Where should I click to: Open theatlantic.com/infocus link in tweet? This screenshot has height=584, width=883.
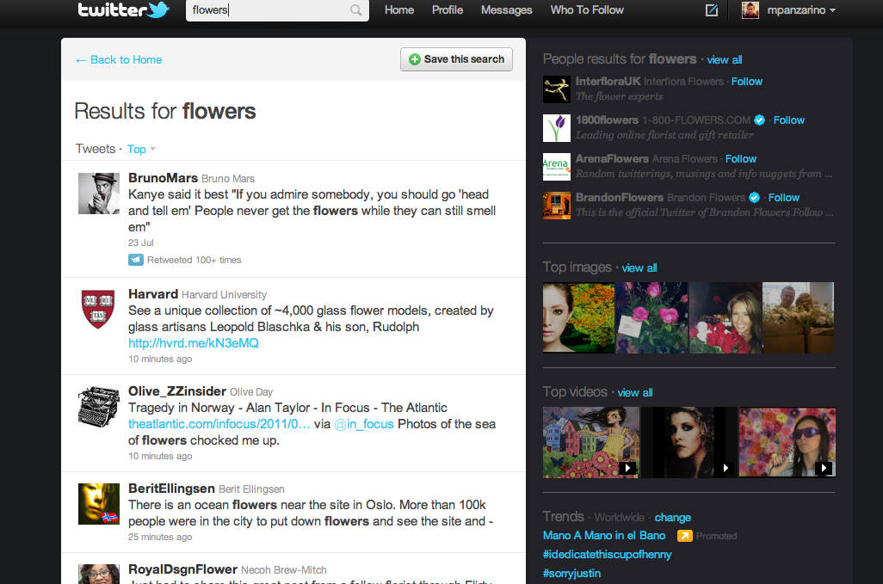[219, 424]
